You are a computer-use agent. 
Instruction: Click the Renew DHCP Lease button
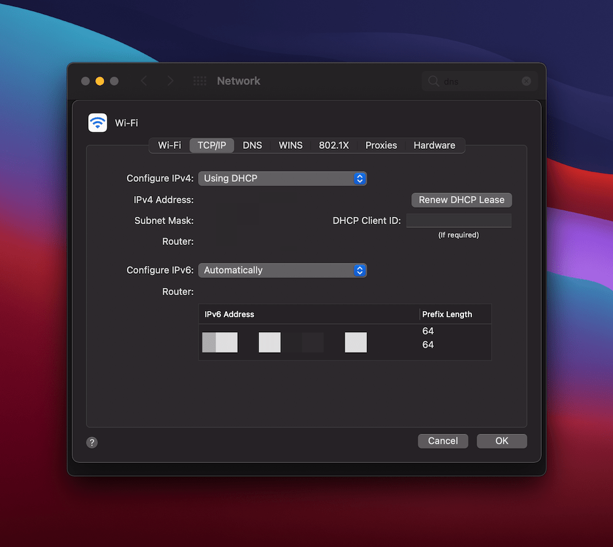tap(461, 200)
